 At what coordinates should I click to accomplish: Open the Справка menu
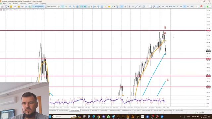tap(43, 4)
